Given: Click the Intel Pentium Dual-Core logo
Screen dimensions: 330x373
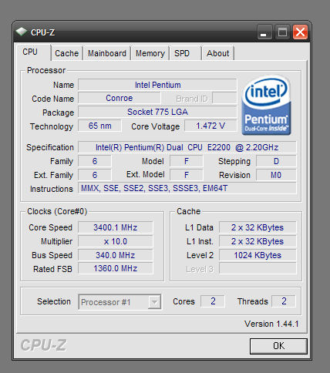Looking at the screenshot, I should pos(267,105).
